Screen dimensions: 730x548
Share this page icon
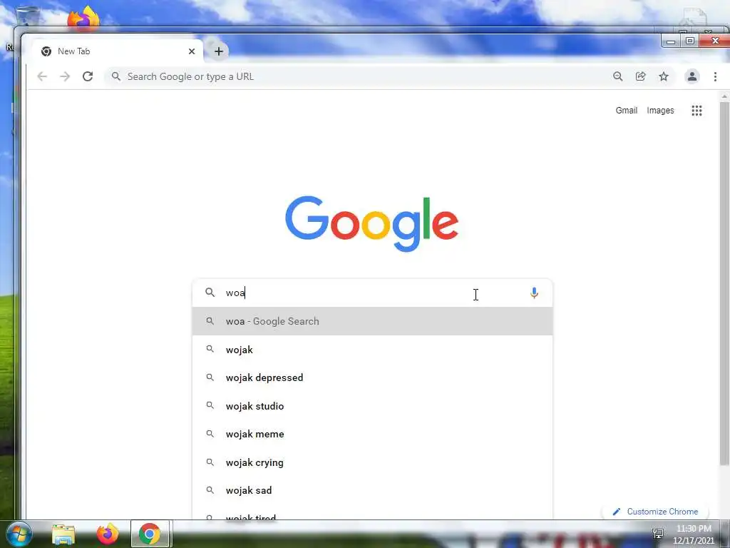641,76
